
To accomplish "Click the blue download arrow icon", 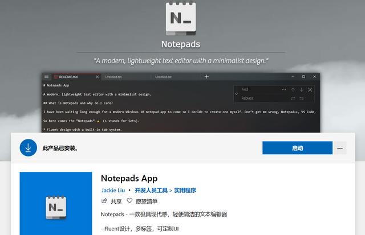I will pos(29,148).
